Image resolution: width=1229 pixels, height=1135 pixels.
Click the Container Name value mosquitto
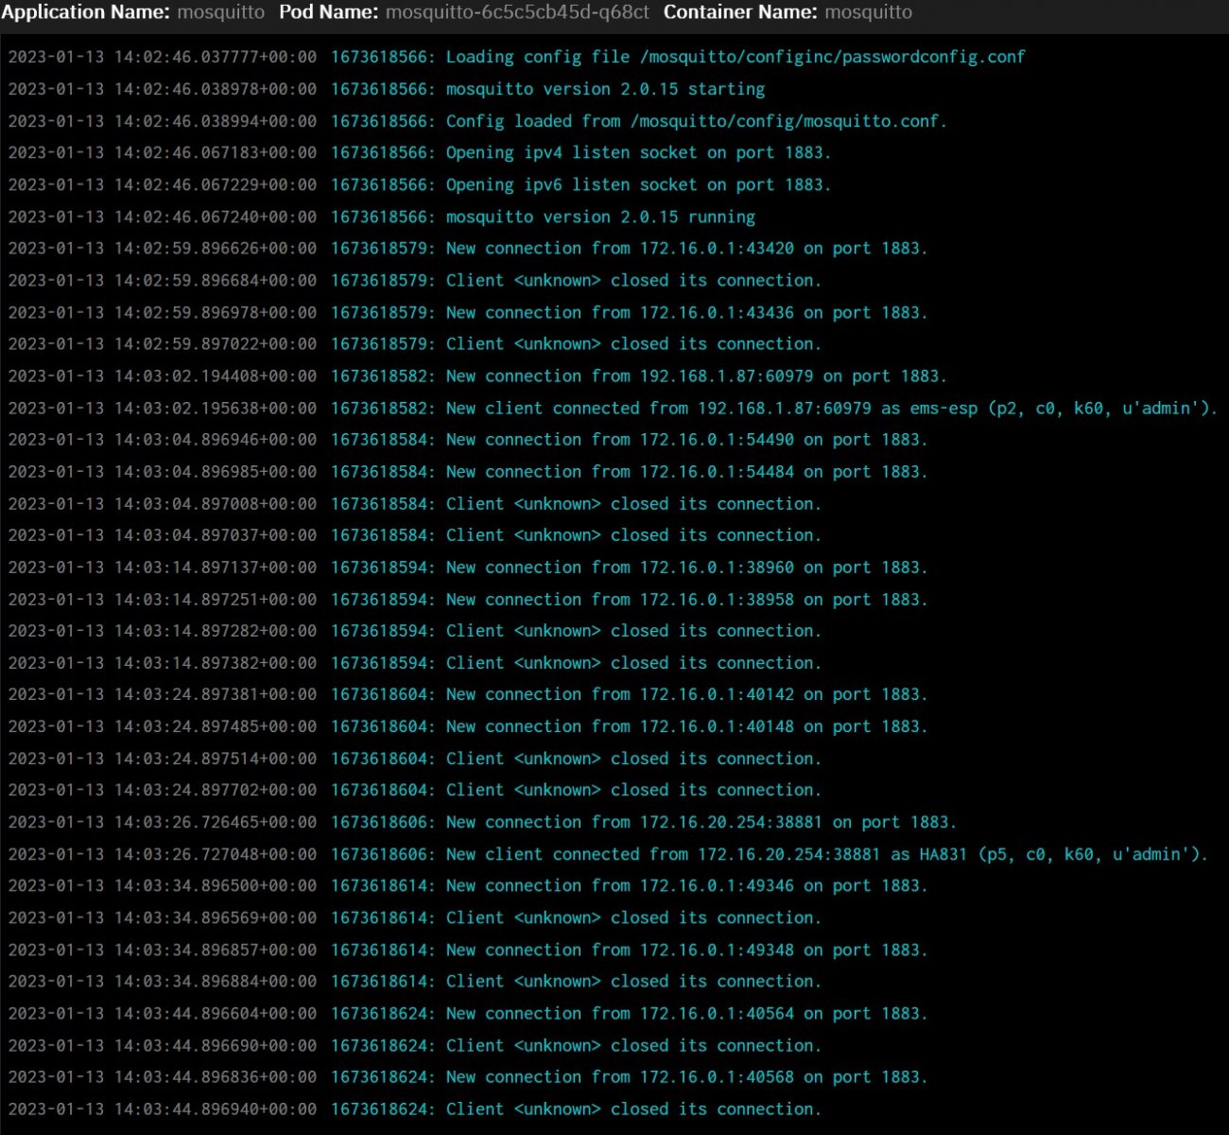point(868,12)
